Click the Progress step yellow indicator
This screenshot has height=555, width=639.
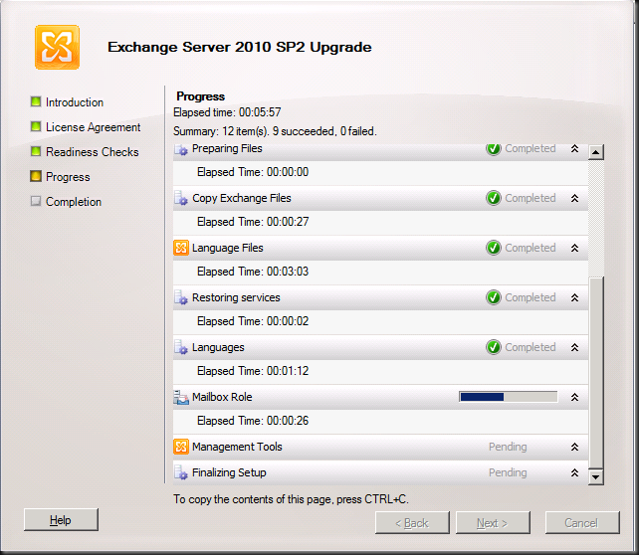[x=36, y=176]
